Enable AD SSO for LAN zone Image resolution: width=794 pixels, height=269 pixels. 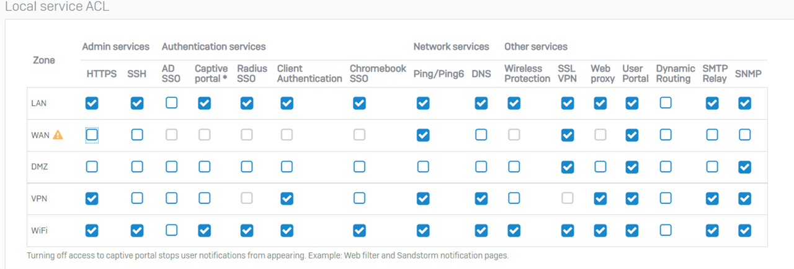tap(172, 103)
